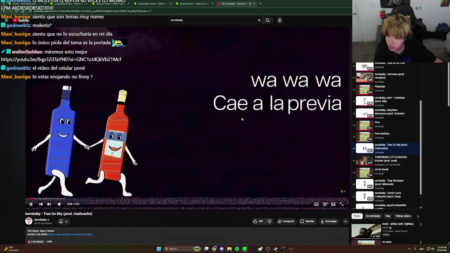
Task: Open turrobaby channel avatar below the video
Action: tap(29, 221)
